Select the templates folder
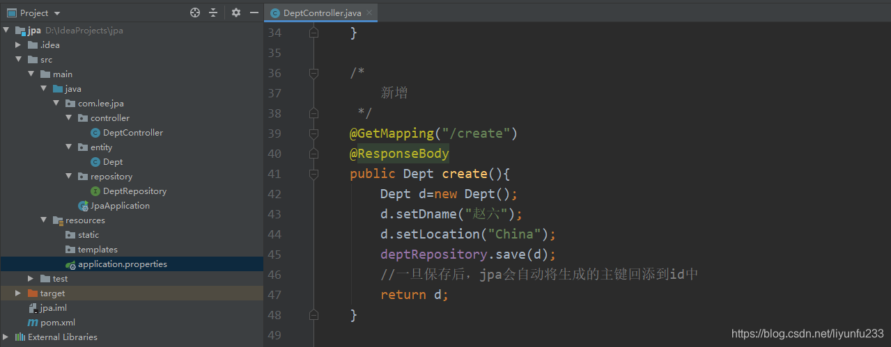891x347 pixels. tap(98, 250)
